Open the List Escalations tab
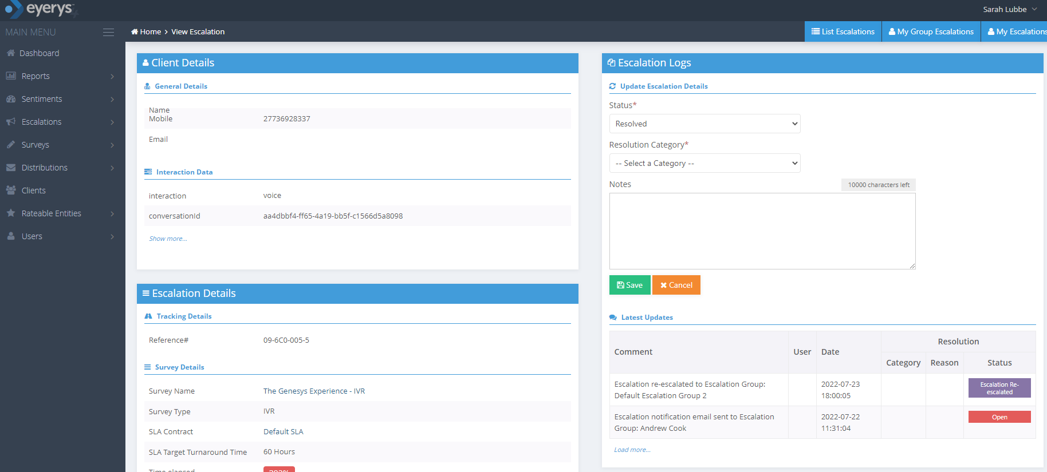The width and height of the screenshot is (1047, 472). (843, 31)
